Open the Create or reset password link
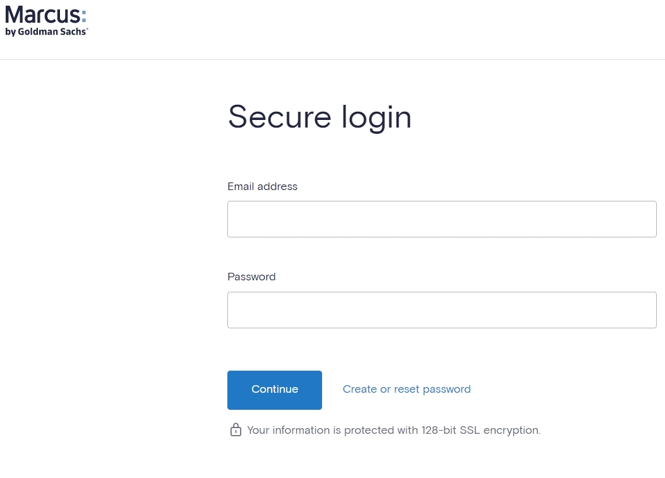The width and height of the screenshot is (665, 478). pyautogui.click(x=407, y=390)
